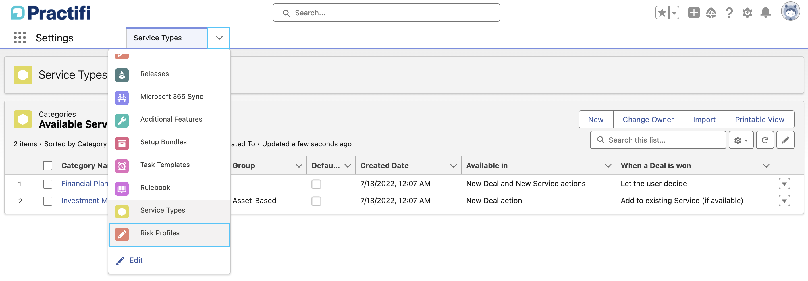The width and height of the screenshot is (808, 281).
Task: Choose Additional Features menu item
Action: (169, 120)
